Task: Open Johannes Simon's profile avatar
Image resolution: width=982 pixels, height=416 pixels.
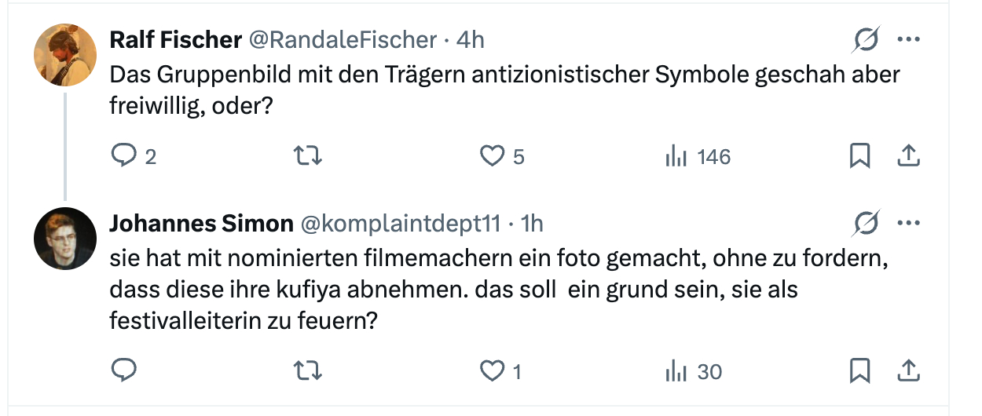Action: tap(65, 239)
